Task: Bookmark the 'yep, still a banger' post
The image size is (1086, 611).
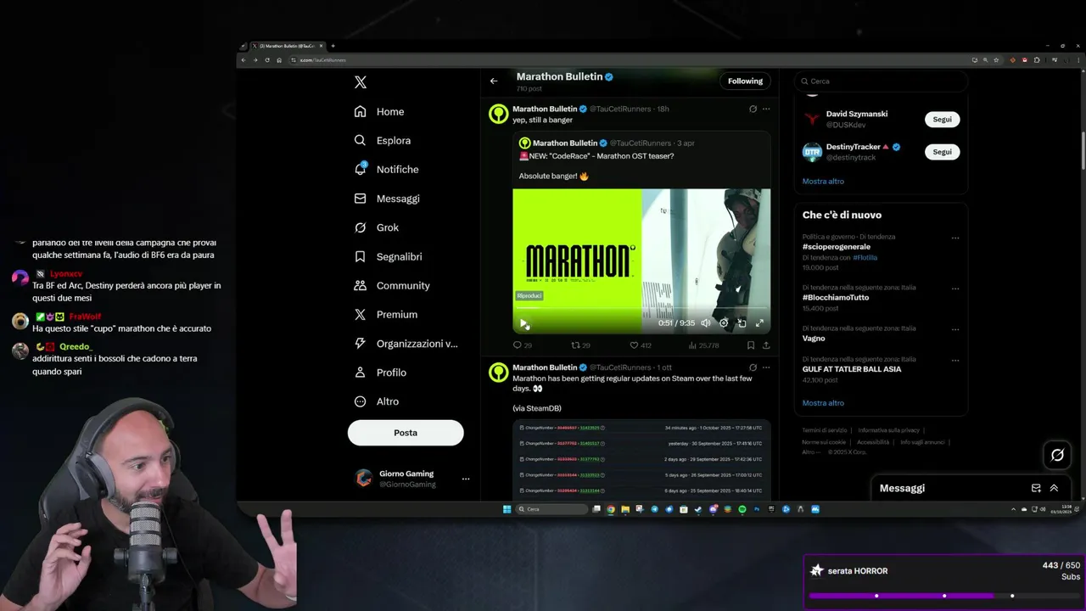Action: coord(751,345)
